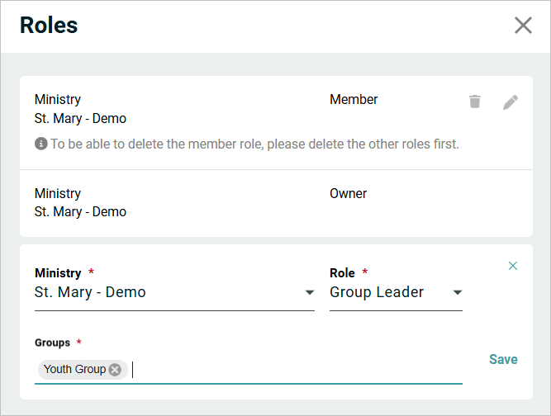Click St. Mary - Demo in Member row
The image size is (551, 416).
[x=80, y=119]
